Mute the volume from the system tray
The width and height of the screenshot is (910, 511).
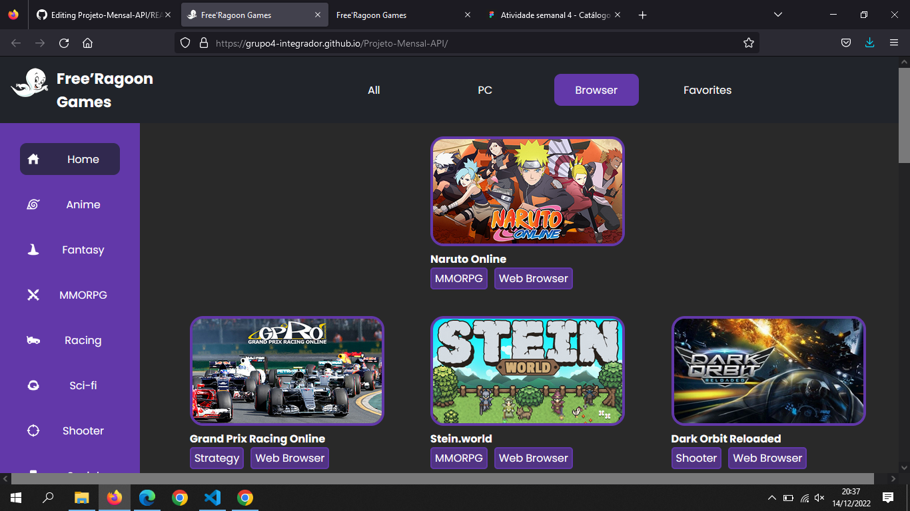819,497
